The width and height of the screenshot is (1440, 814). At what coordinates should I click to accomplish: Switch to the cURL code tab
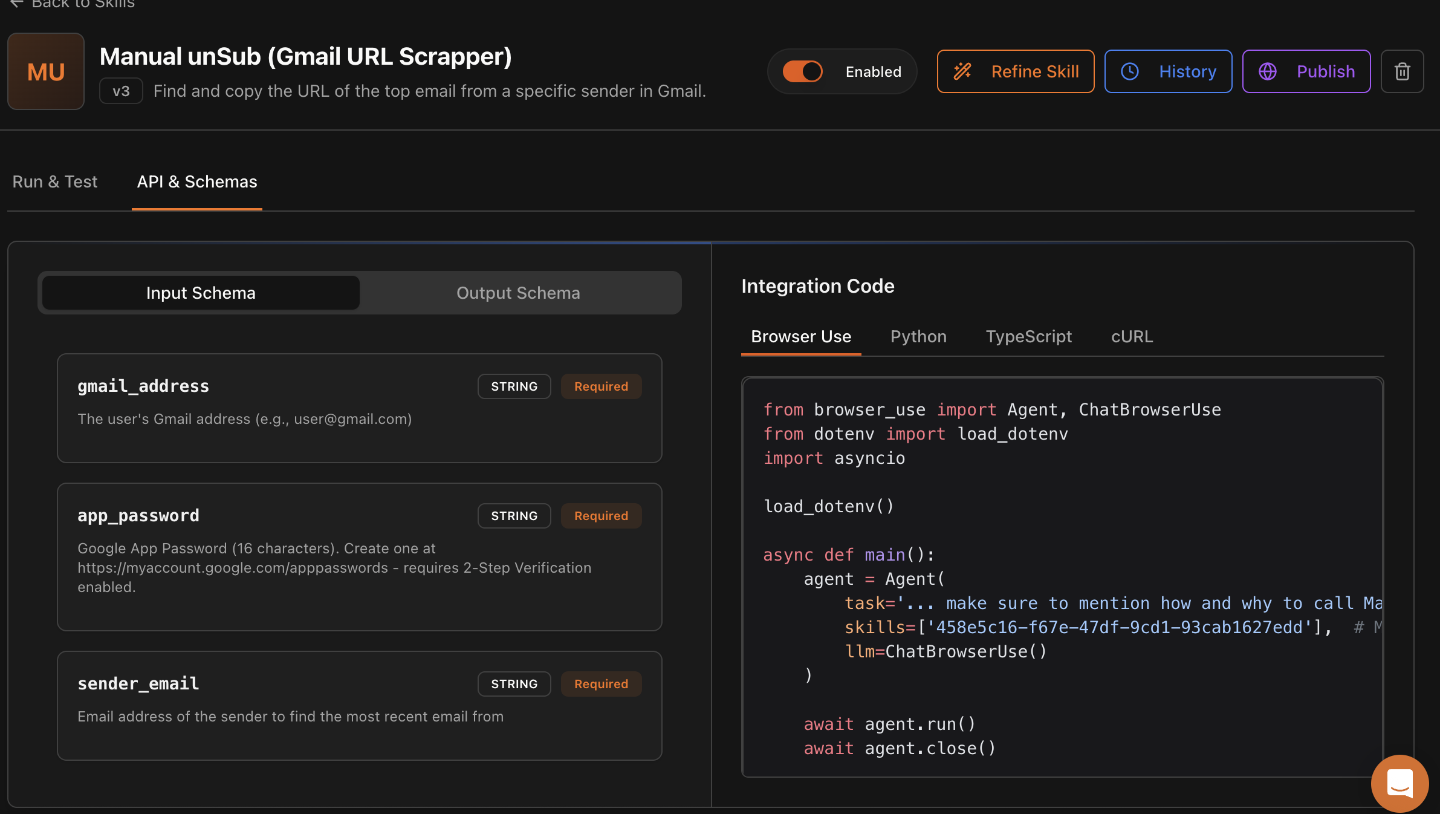[x=1132, y=336]
